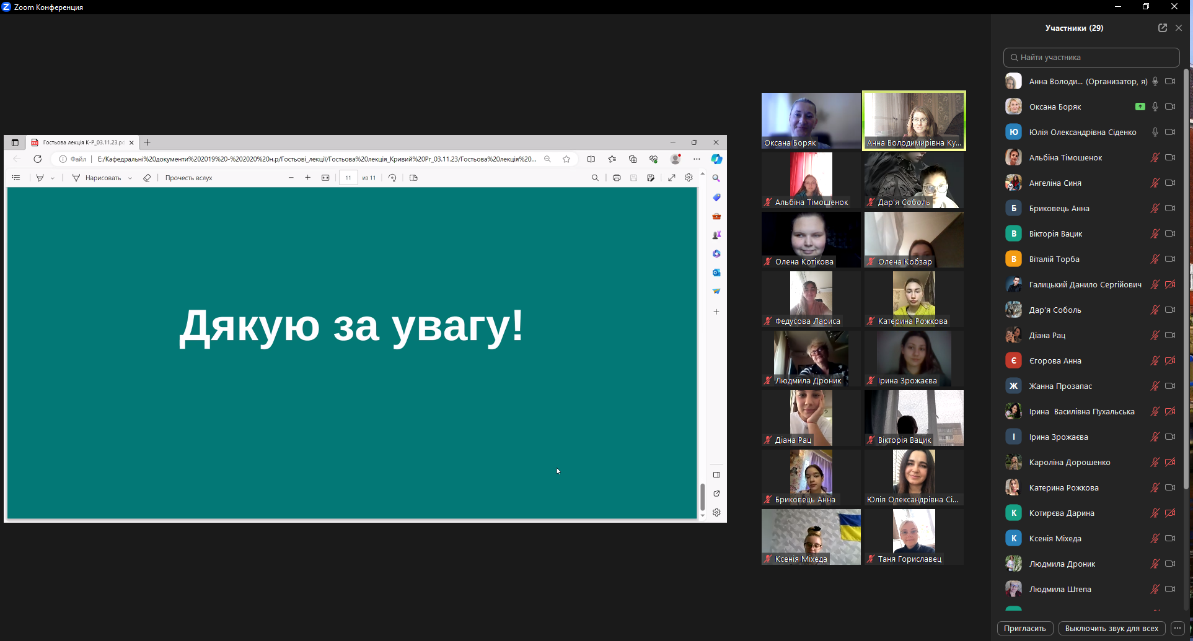The width and height of the screenshot is (1193, 641).
Task: Enable the camera for Дар'я Соболь
Action: 1171,310
